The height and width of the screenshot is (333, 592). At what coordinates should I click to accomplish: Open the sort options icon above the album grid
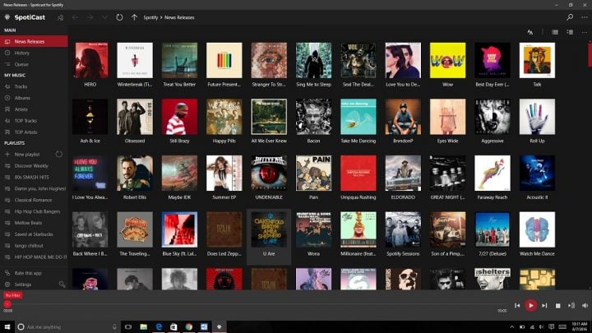530,32
